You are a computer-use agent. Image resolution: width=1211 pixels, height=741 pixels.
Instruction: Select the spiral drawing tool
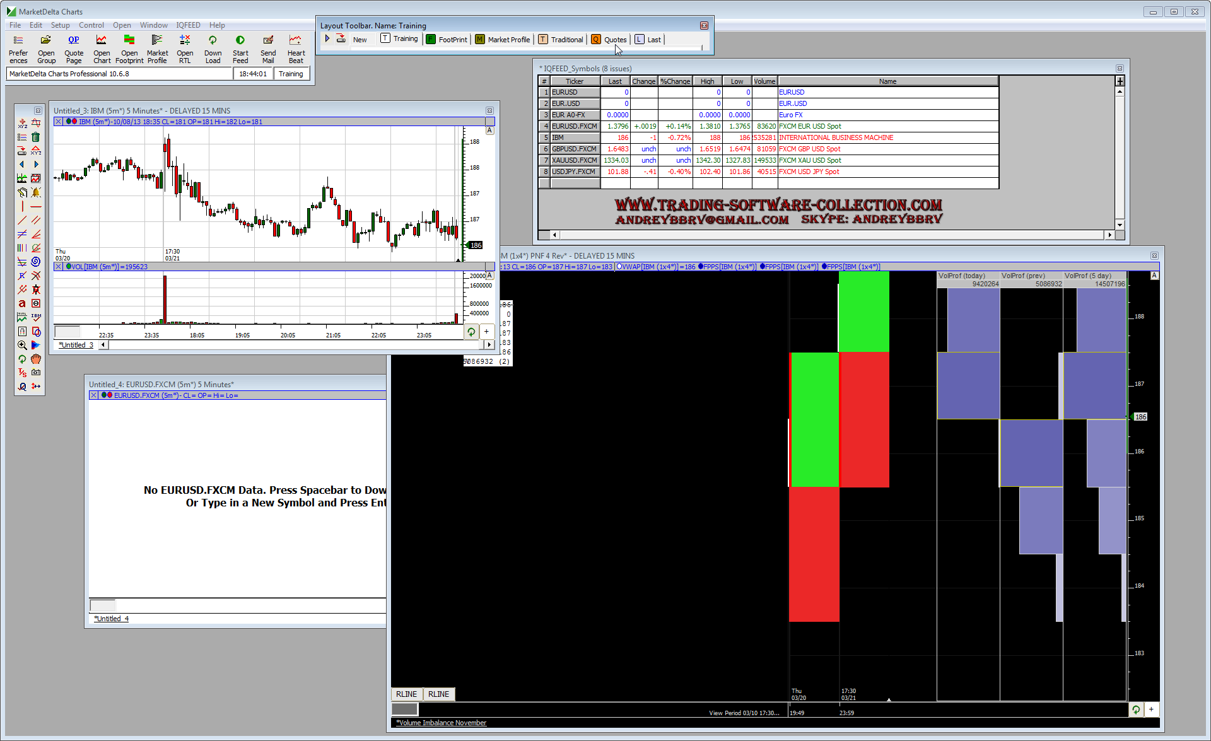(36, 262)
